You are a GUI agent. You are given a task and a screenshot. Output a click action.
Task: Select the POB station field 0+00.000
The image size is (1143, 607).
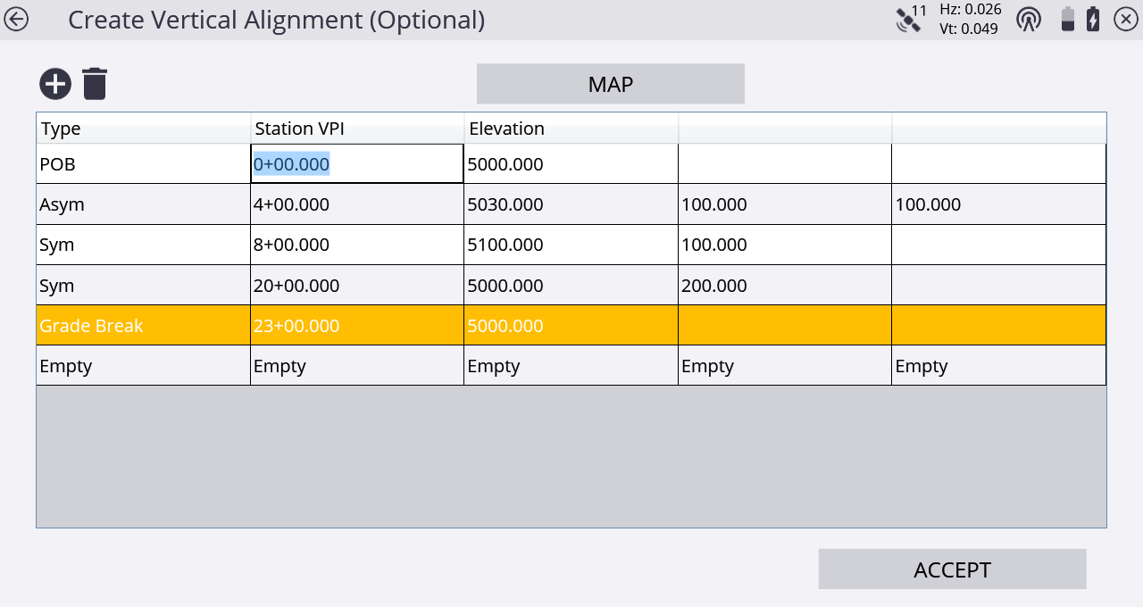tap(356, 164)
